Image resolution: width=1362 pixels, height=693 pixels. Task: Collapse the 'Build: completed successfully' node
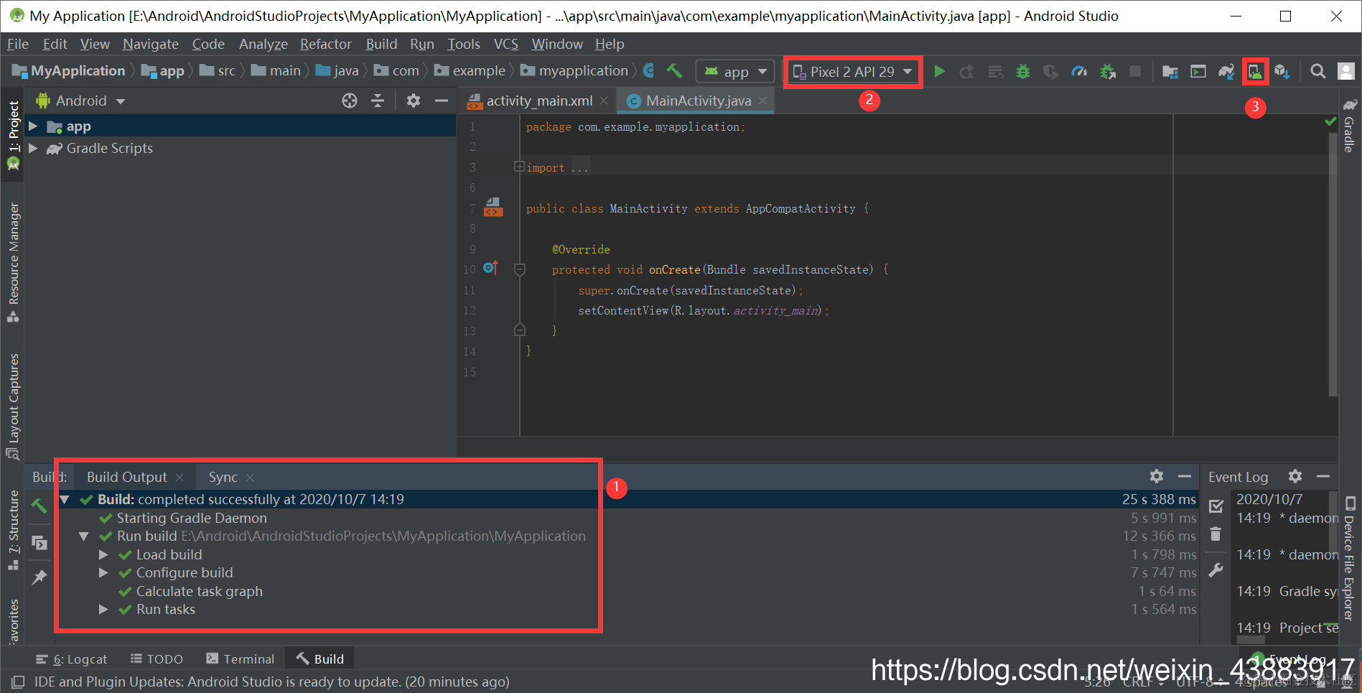tap(65, 499)
